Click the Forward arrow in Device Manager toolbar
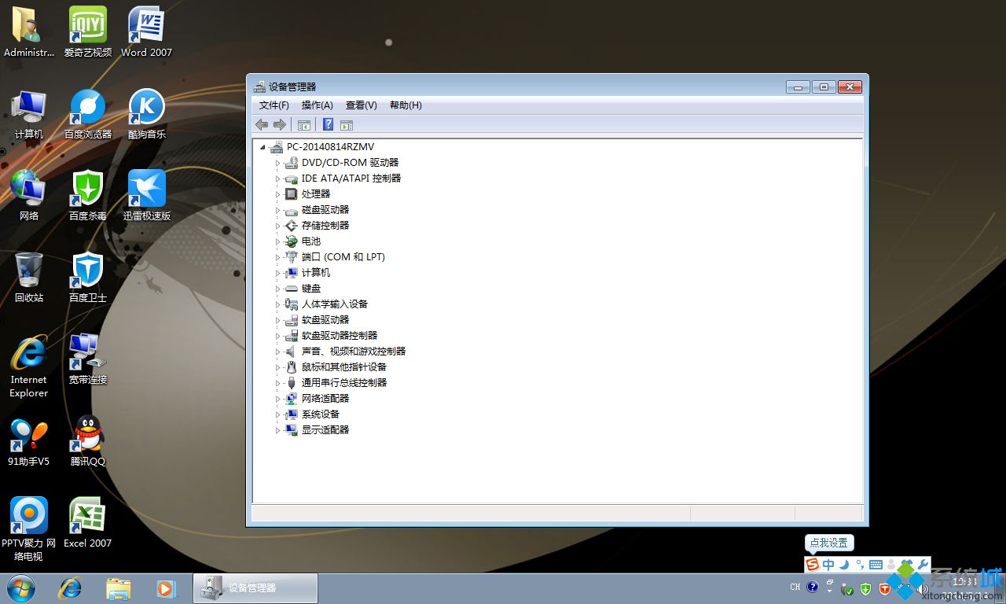 pyautogui.click(x=280, y=124)
